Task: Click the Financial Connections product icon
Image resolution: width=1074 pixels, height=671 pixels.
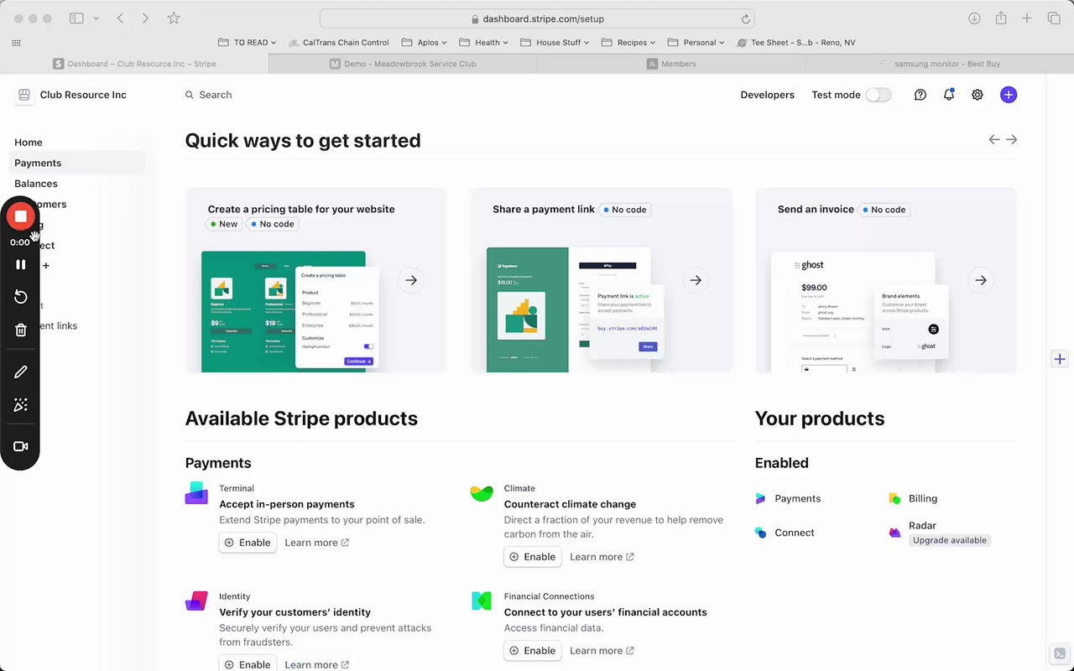Action: pyautogui.click(x=482, y=601)
